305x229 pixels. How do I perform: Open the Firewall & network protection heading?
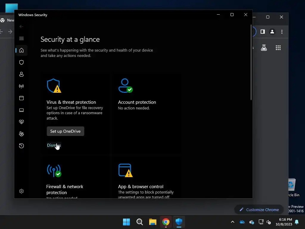pos(65,189)
